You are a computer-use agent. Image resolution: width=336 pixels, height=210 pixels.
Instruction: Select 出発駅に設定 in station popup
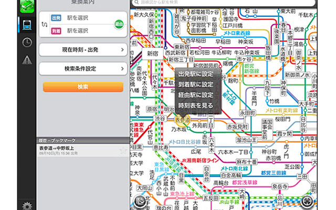tap(196, 74)
